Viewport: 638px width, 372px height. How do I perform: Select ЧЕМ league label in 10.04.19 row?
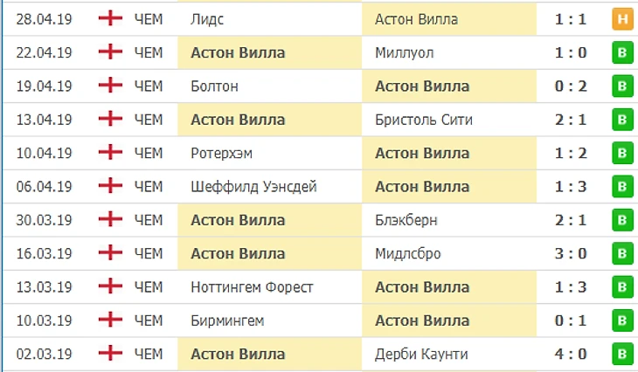[149, 154]
